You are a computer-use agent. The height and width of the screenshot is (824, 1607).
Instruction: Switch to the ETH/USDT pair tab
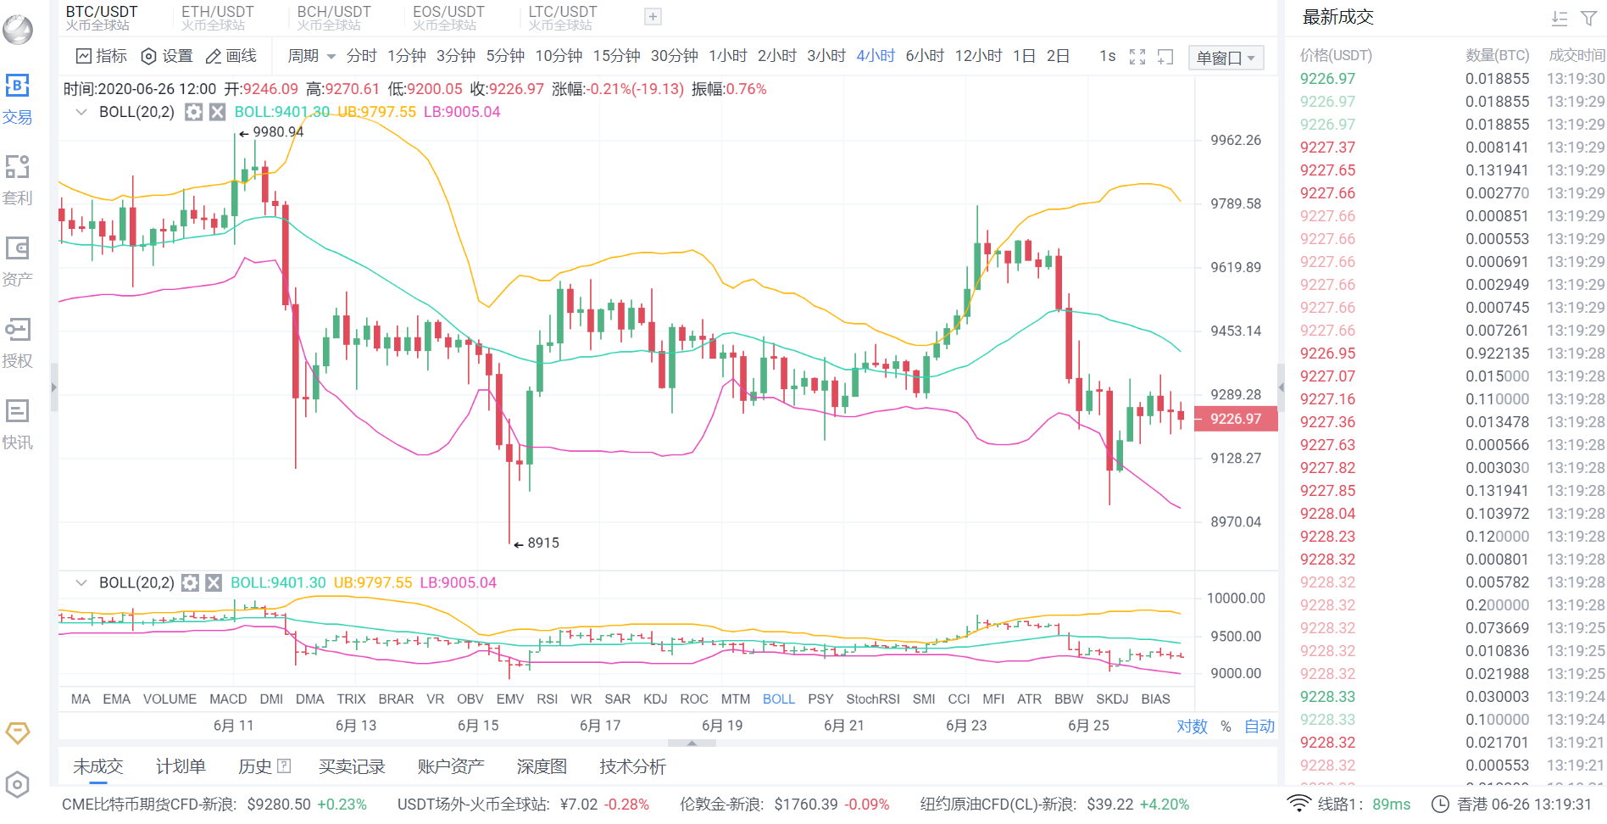coord(217,17)
